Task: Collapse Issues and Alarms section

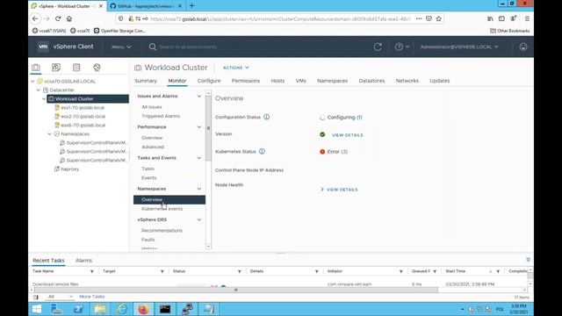Action: tap(199, 96)
